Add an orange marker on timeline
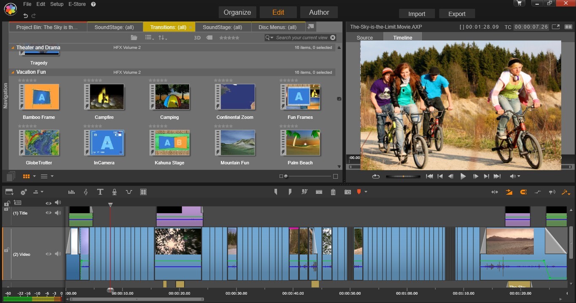This screenshot has height=303, width=576. (x=359, y=192)
